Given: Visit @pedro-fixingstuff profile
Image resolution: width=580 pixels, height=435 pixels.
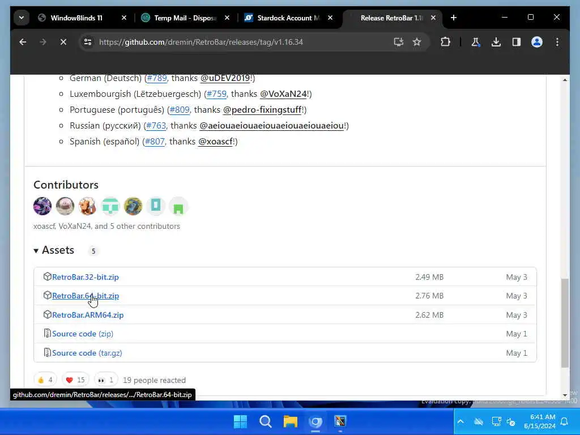Looking at the screenshot, I should pos(262,110).
